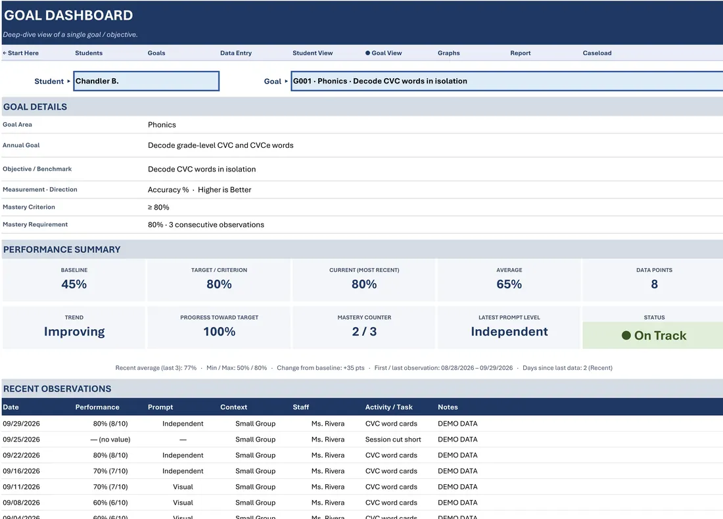The height and width of the screenshot is (519, 723).
Task: Click Min / Max: 50% / 80% text
Action: pyautogui.click(x=237, y=368)
